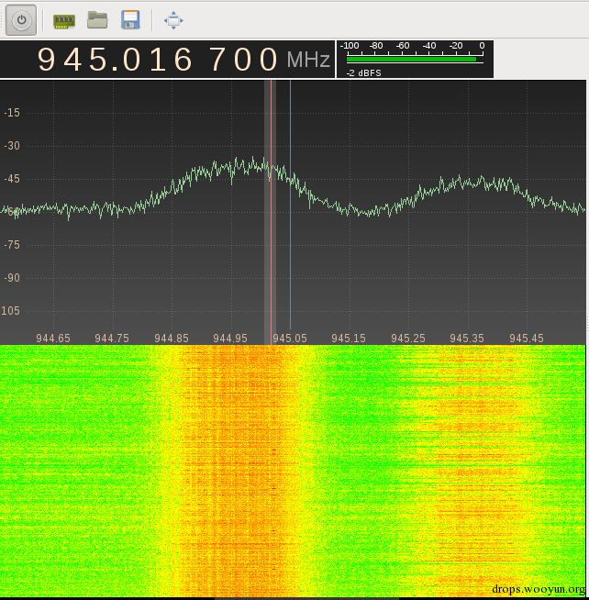Click the MHz unit label
The height and width of the screenshot is (600, 589).
pyautogui.click(x=308, y=60)
